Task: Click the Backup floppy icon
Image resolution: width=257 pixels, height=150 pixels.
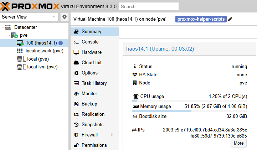Action: [x=76, y=104]
